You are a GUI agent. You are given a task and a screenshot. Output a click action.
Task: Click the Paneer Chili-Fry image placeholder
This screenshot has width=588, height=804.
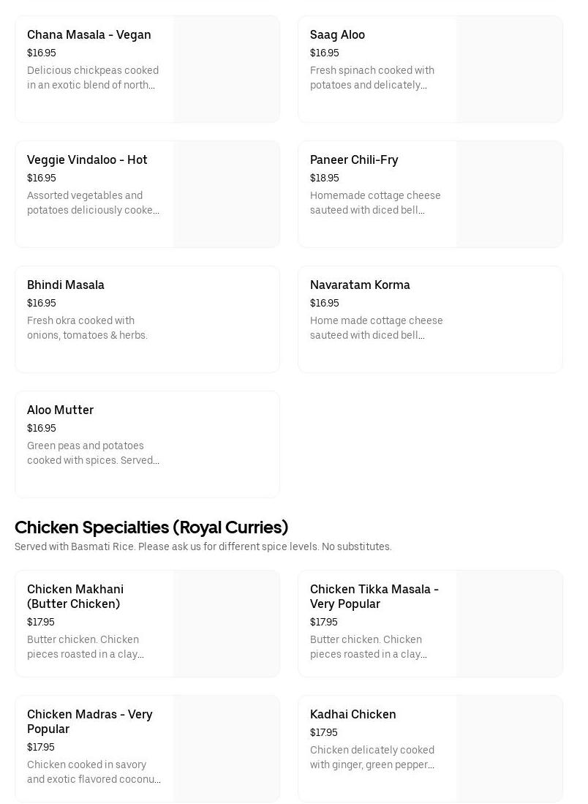tap(510, 195)
